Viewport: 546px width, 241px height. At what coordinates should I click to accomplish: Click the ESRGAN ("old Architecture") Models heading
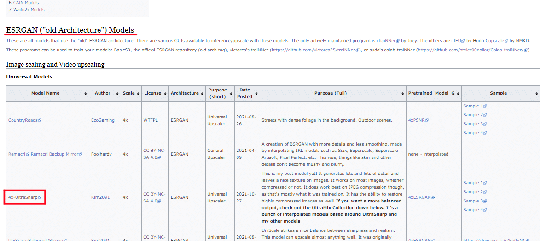coord(70,29)
